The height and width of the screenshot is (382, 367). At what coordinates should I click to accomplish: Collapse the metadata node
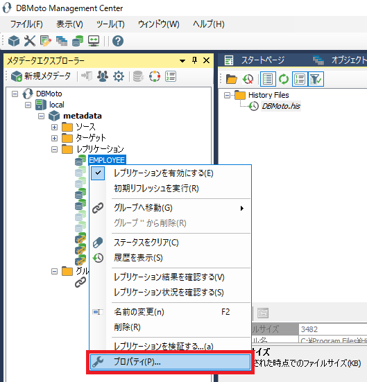pyautogui.click(x=41, y=116)
